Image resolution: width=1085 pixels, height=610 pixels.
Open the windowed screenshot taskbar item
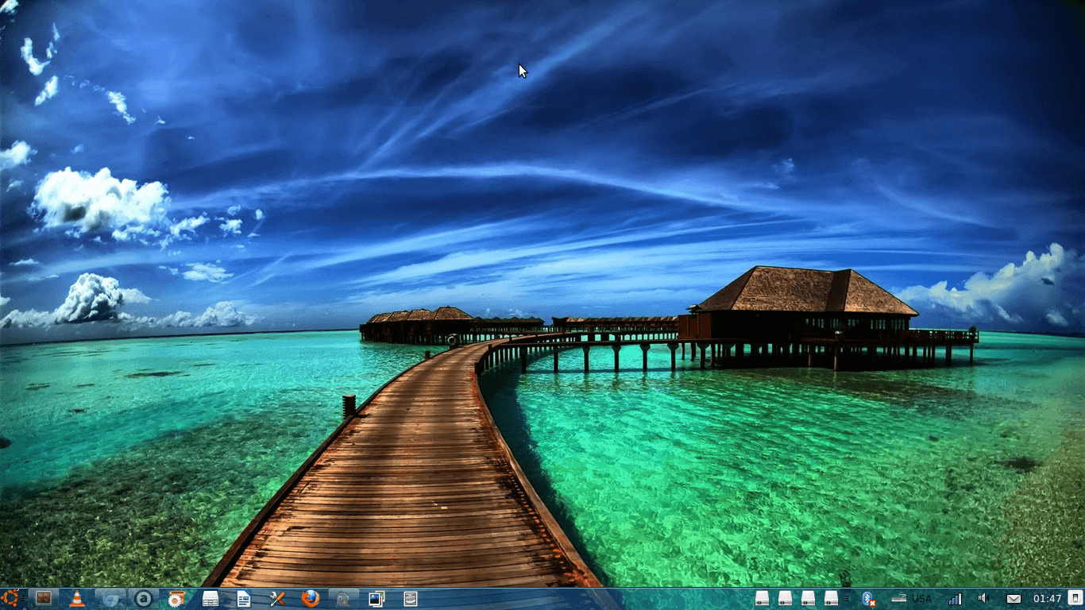(410, 600)
